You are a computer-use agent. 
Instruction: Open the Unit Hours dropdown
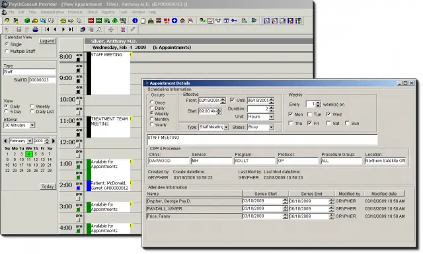click(272, 116)
